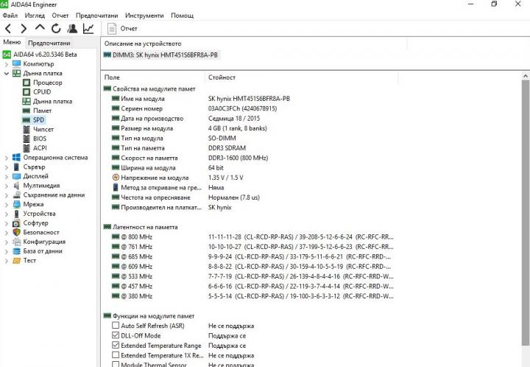Image resolution: width=530 pixels, height=367 pixels.
Task: Select the SPD tree item icon
Action: (x=26, y=120)
